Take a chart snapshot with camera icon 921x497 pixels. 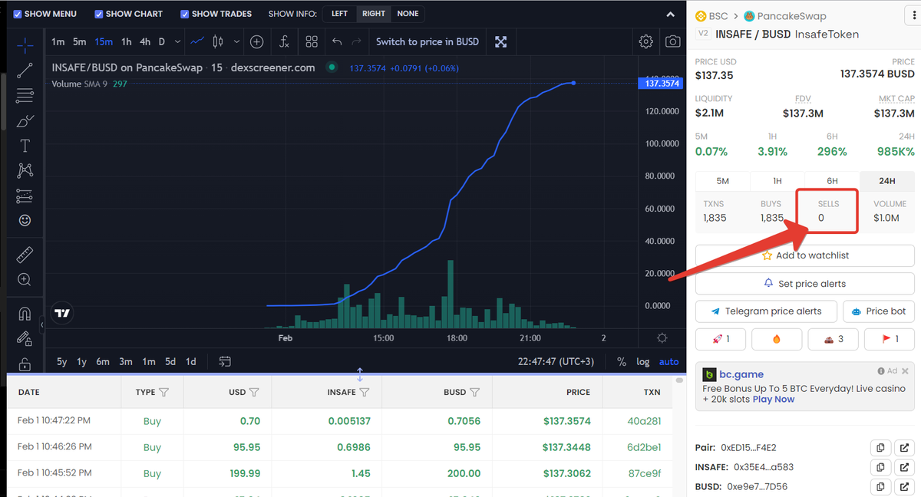coord(673,41)
